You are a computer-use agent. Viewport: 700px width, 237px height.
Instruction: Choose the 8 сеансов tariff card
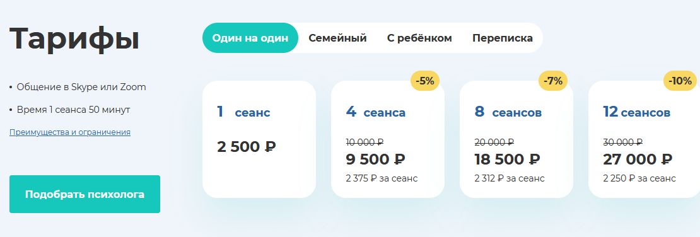[516, 139]
